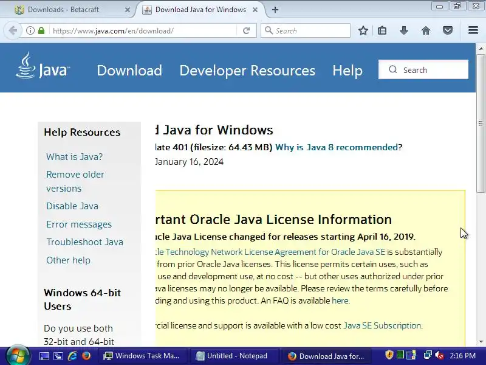Viewport: 486px width, 365px height.
Task: Click the page scrollbar down arrow
Action: 481,342
